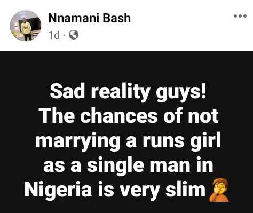Image resolution: width=253 pixels, height=213 pixels.
Task: Click the facepalm emoji in the post
Action: tap(219, 190)
